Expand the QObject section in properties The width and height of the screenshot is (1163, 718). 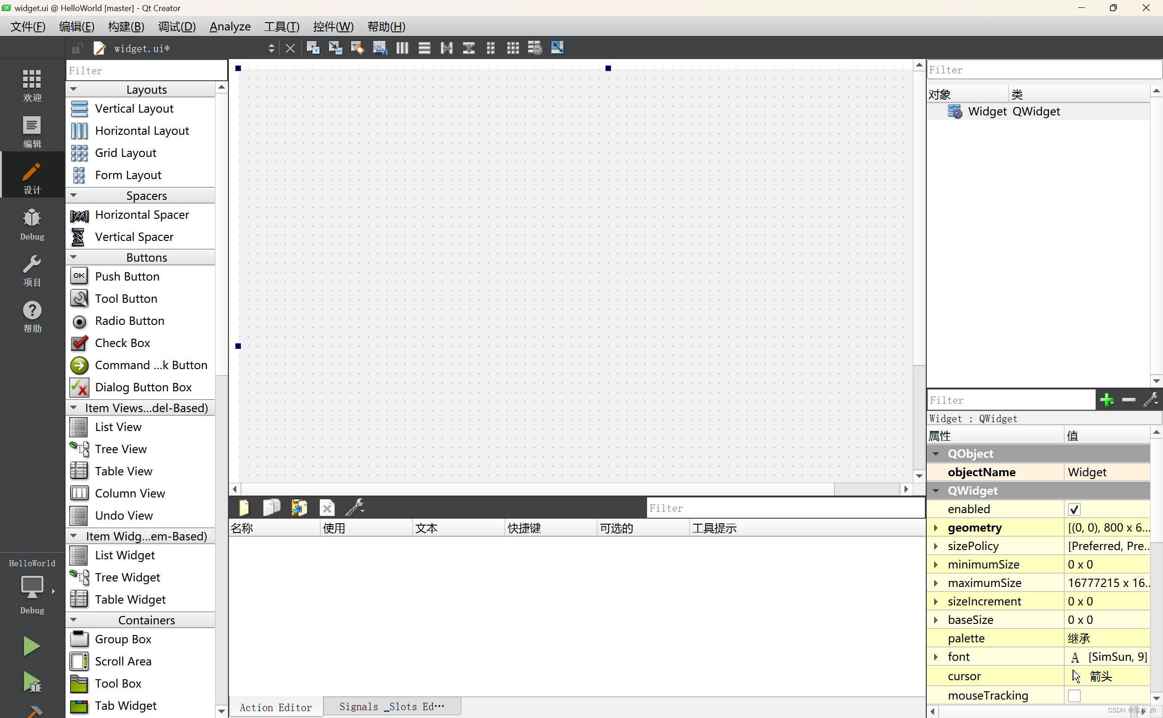pos(937,453)
